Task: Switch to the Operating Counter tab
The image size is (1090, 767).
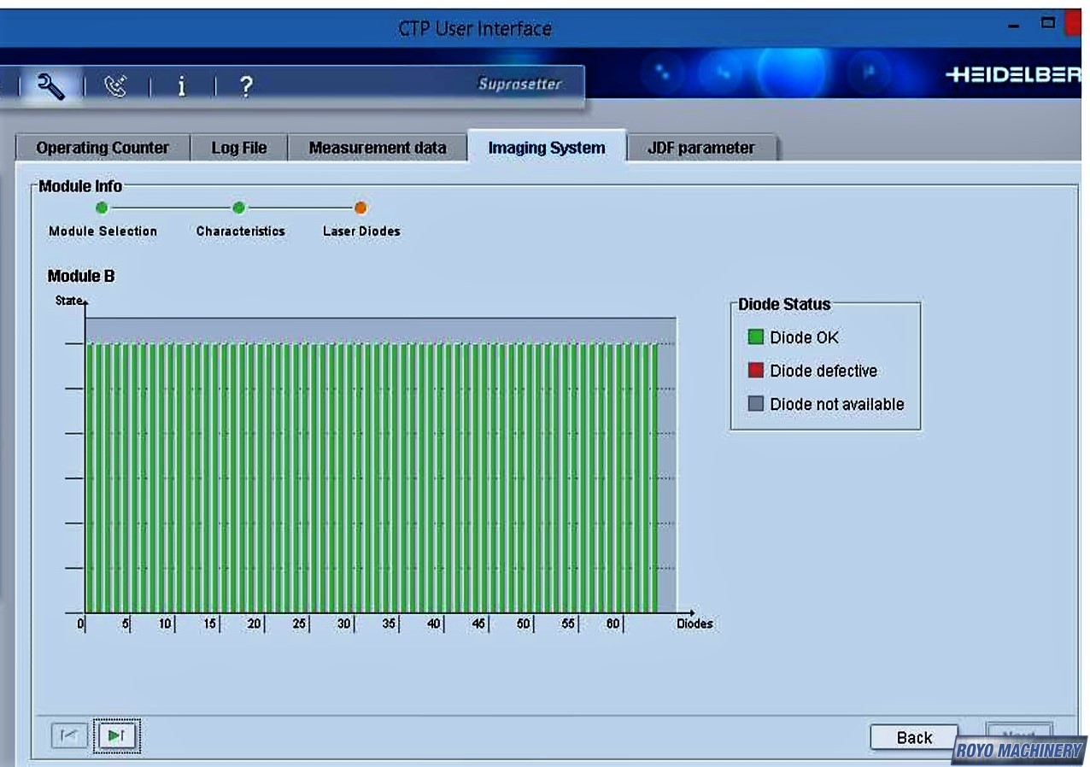Action: coord(103,148)
